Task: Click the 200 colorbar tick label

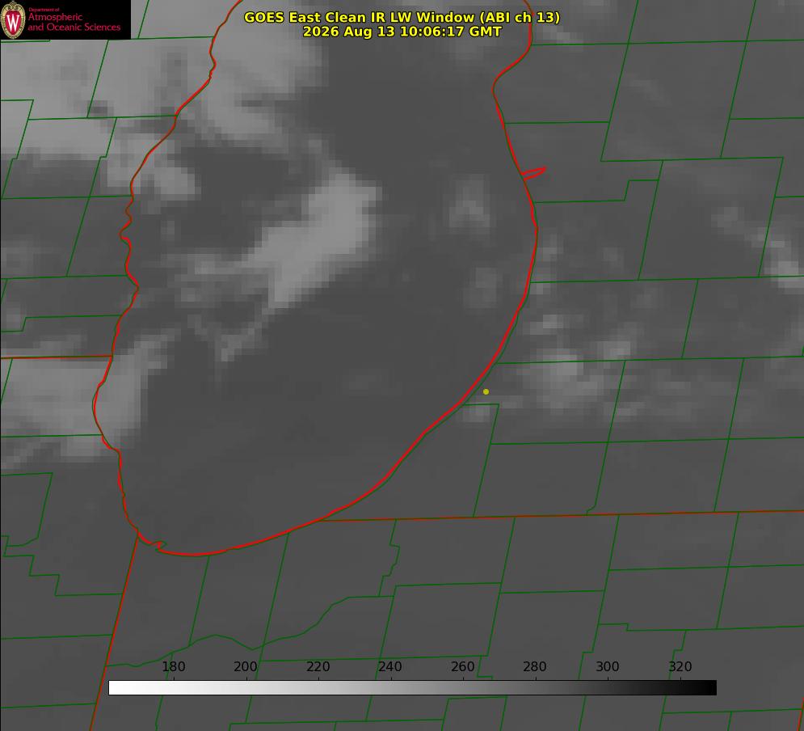Action: tap(246, 666)
